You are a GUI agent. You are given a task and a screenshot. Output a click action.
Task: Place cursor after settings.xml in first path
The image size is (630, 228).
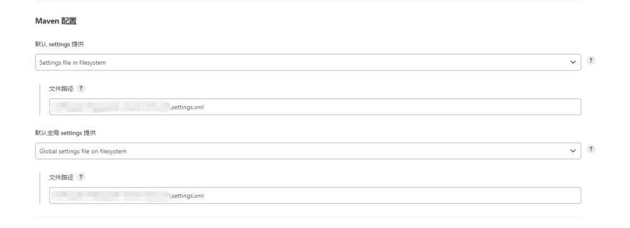205,107
